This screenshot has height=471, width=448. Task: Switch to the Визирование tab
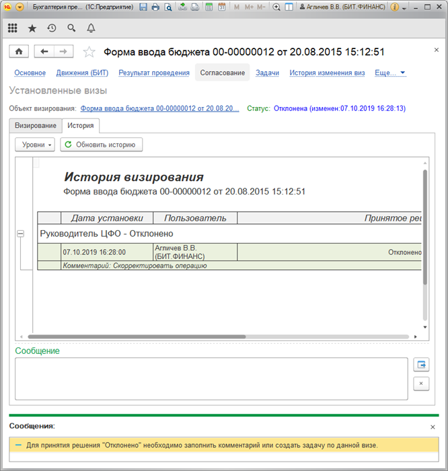(36, 126)
